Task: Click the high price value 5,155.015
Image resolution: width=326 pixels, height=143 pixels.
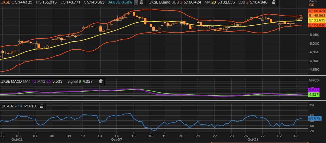Action: (48, 2)
